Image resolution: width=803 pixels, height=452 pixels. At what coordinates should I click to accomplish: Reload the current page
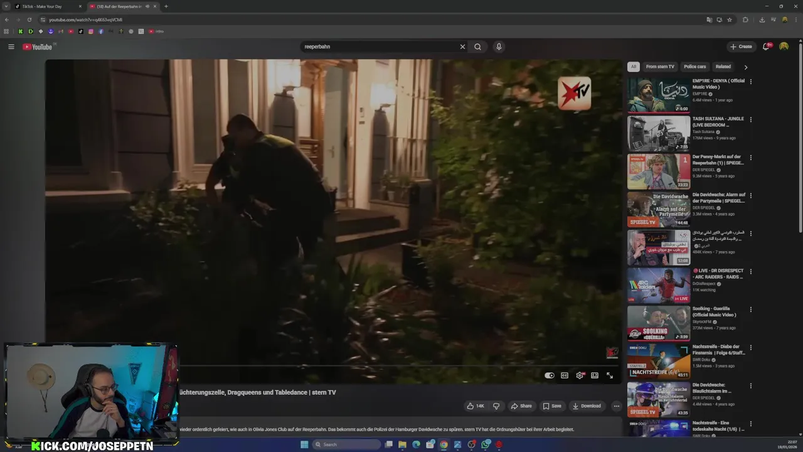(x=29, y=19)
